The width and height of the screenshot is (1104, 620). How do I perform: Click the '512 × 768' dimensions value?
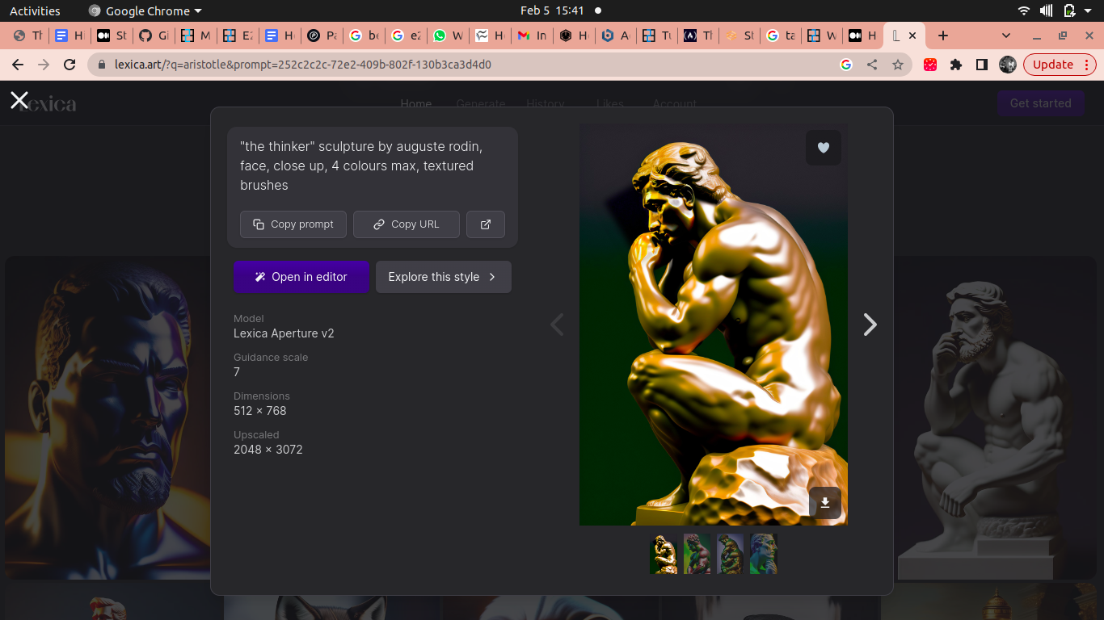pos(260,411)
